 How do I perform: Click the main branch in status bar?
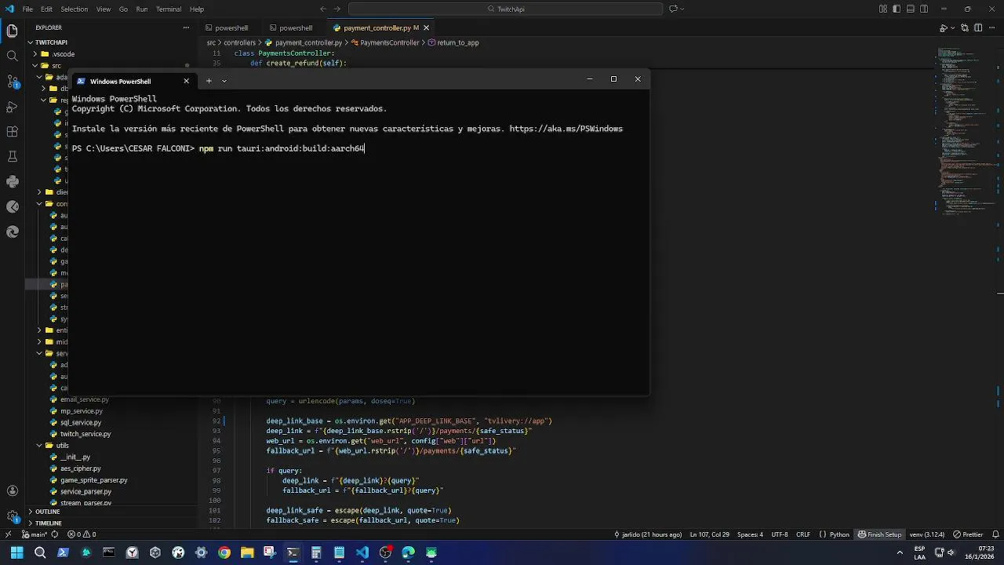(x=35, y=534)
